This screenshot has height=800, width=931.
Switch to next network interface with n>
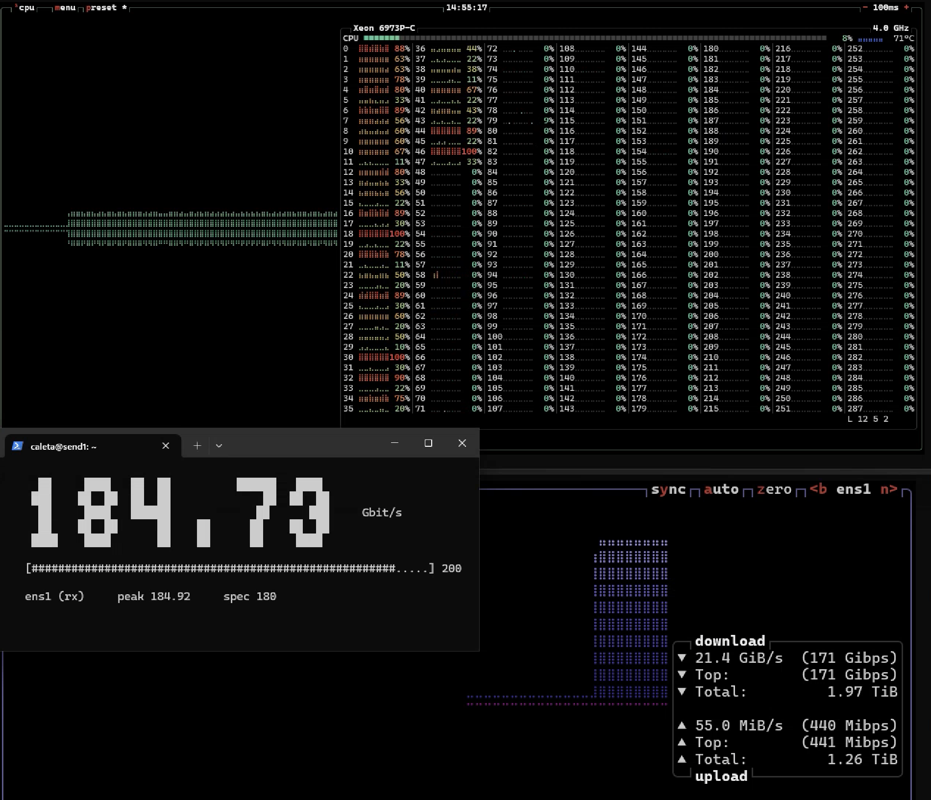[x=889, y=489]
